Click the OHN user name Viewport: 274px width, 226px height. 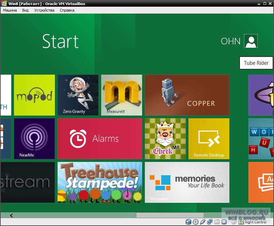pyautogui.click(x=230, y=41)
